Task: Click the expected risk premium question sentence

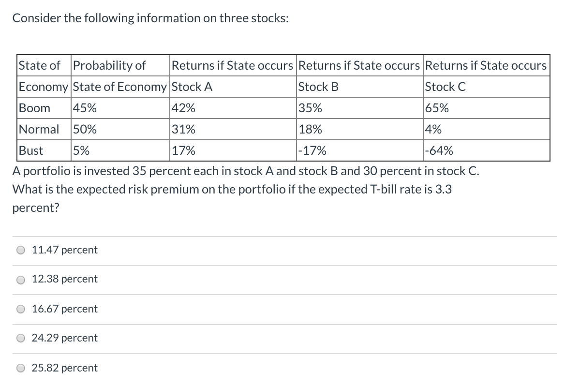Action: [x=232, y=190]
